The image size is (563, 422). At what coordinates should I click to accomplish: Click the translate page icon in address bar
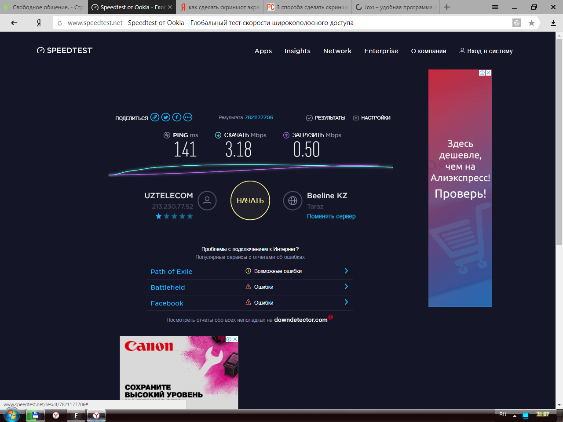(517, 23)
